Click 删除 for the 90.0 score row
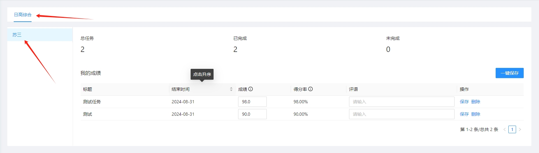The height and width of the screenshot is (153, 539). click(x=476, y=114)
